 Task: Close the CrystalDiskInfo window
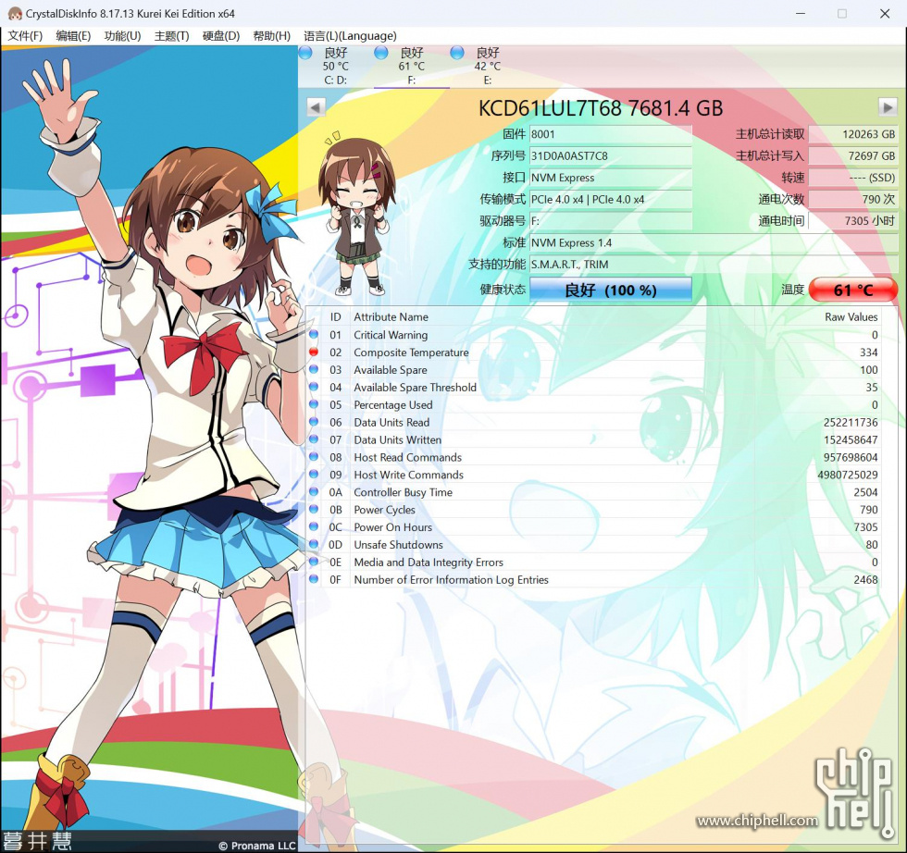pyautogui.click(x=885, y=13)
